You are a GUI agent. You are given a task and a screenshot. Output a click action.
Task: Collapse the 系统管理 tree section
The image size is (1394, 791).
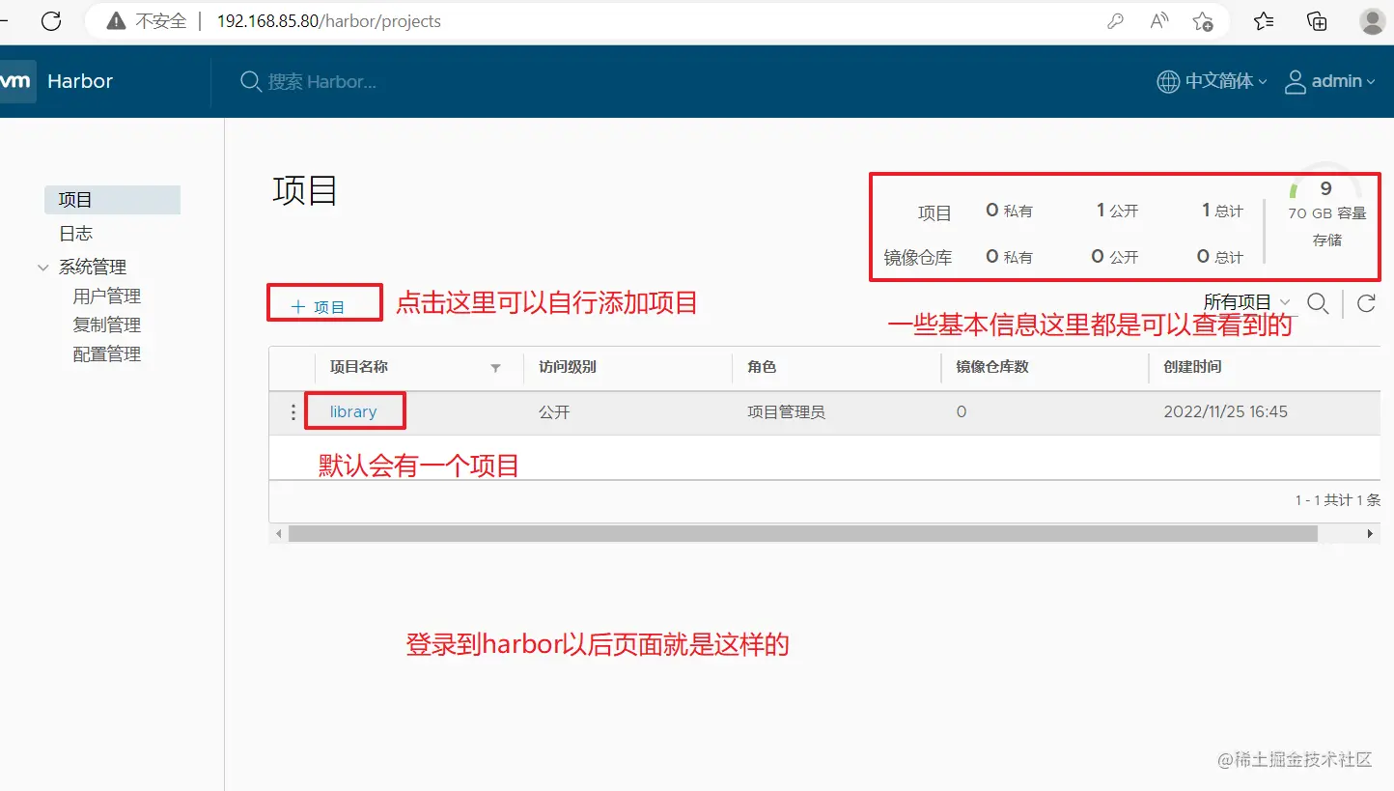(42, 268)
